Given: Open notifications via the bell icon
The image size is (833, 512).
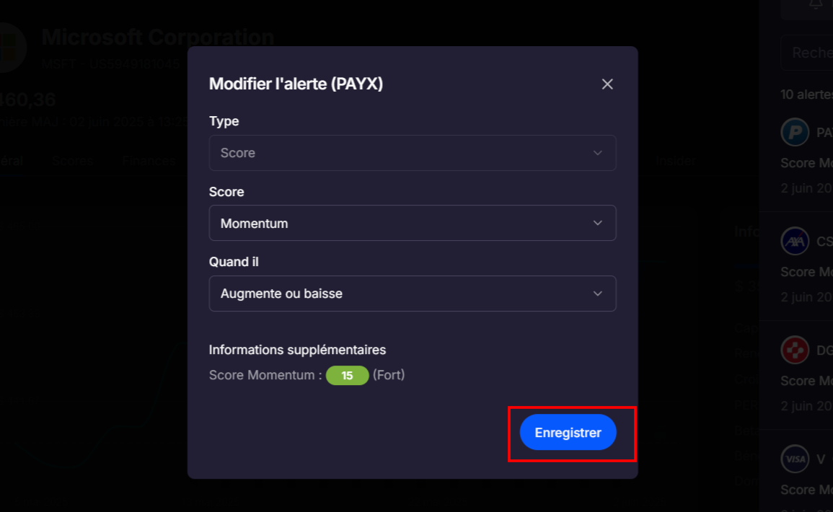Looking at the screenshot, I should coord(816,4).
